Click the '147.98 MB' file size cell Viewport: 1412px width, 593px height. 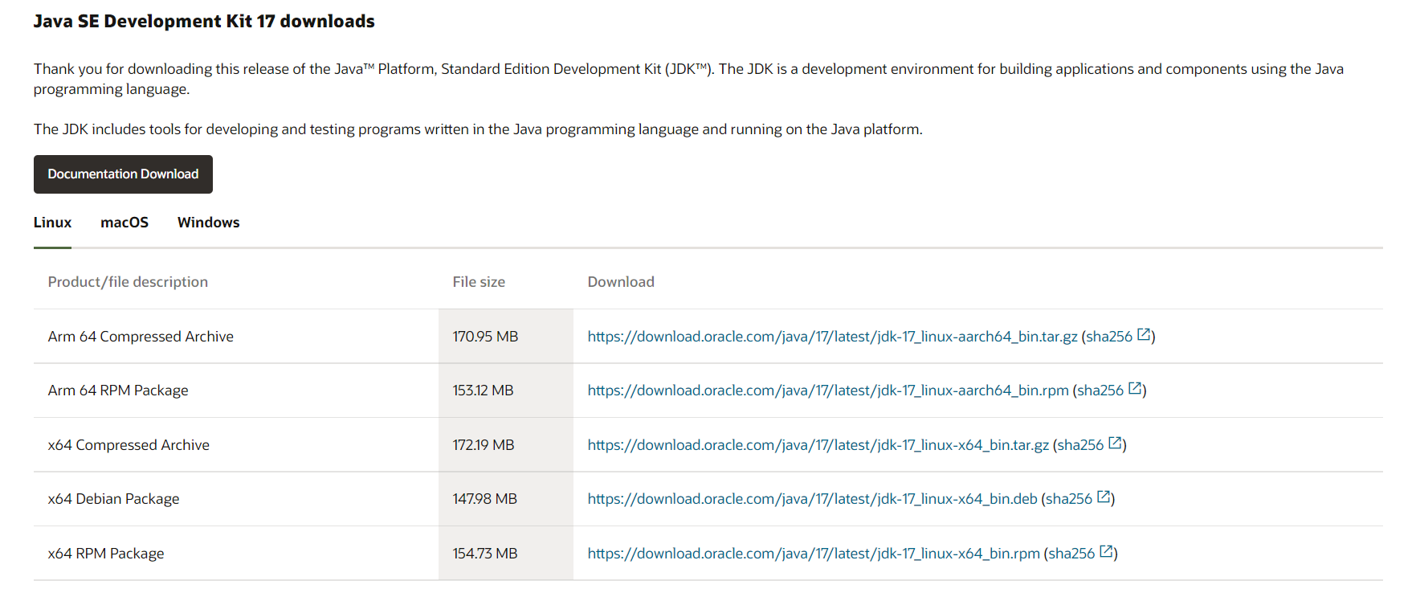(x=506, y=499)
